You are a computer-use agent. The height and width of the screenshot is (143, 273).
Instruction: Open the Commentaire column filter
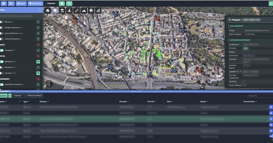(256, 101)
